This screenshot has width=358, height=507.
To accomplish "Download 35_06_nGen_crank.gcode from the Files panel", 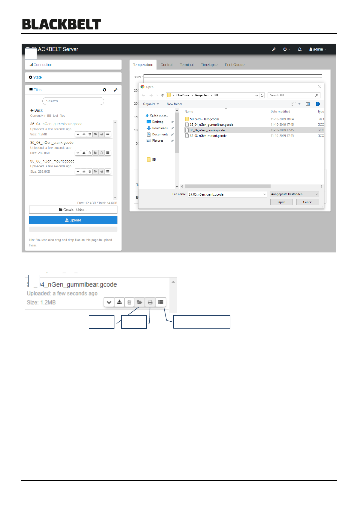I will [x=84, y=153].
